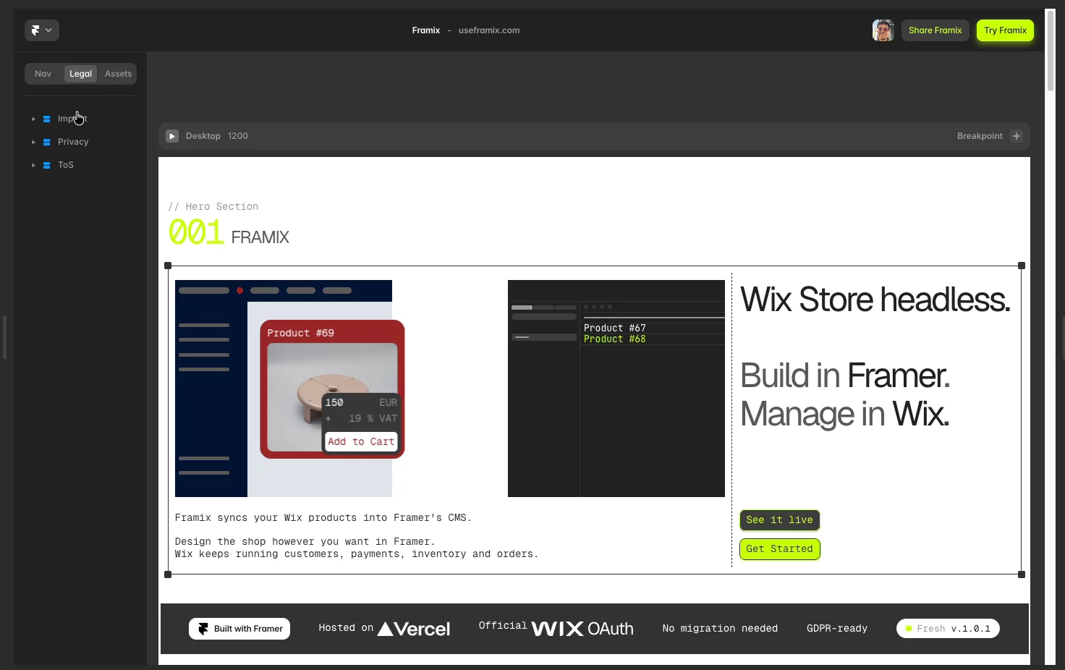Open the Assets tab
The height and width of the screenshot is (670, 1065).
118,74
